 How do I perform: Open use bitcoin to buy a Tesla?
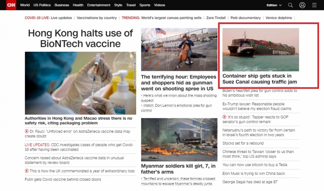255,165
